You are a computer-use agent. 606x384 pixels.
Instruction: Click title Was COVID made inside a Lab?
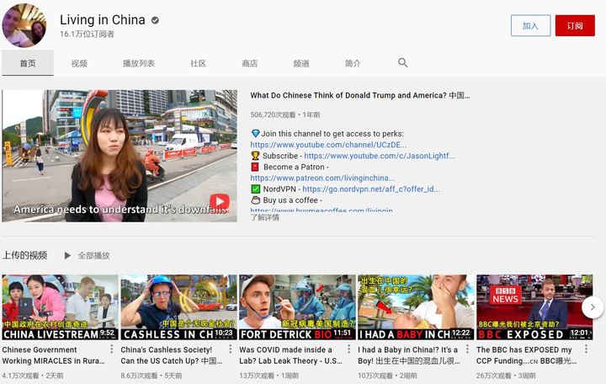point(290,355)
